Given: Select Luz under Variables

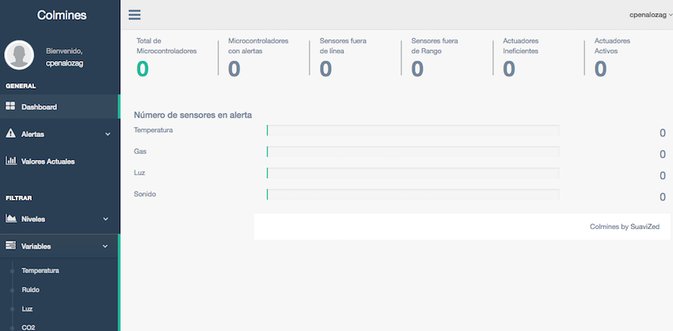Looking at the screenshot, I should click(27, 309).
